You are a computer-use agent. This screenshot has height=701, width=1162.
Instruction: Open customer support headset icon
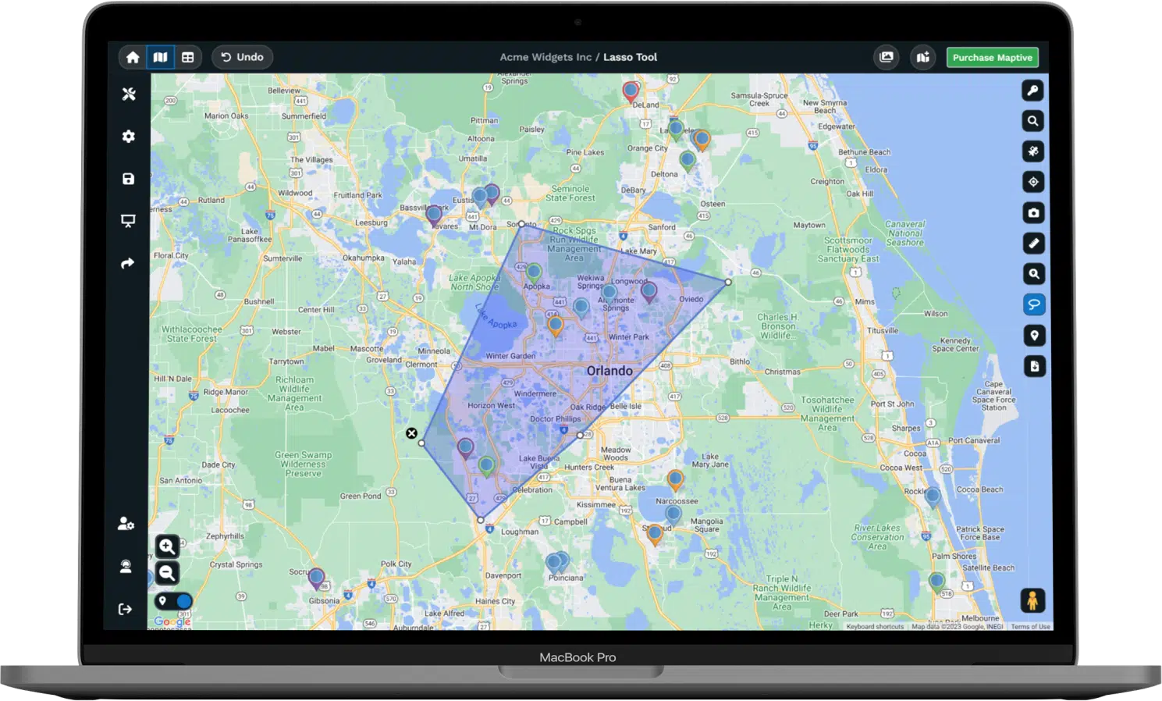pyautogui.click(x=126, y=566)
